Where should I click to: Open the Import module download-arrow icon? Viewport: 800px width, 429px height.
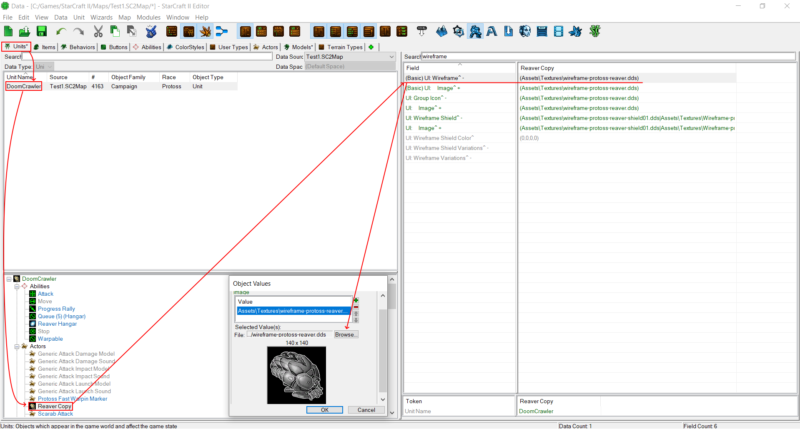509,31
